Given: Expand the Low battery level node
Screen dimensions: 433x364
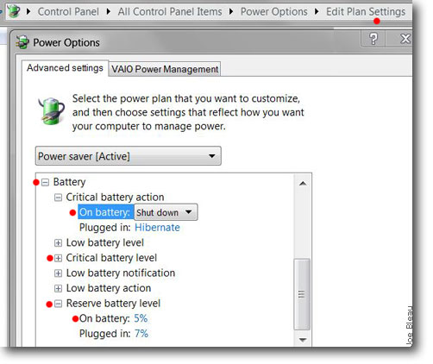Looking at the screenshot, I should coord(58,243).
